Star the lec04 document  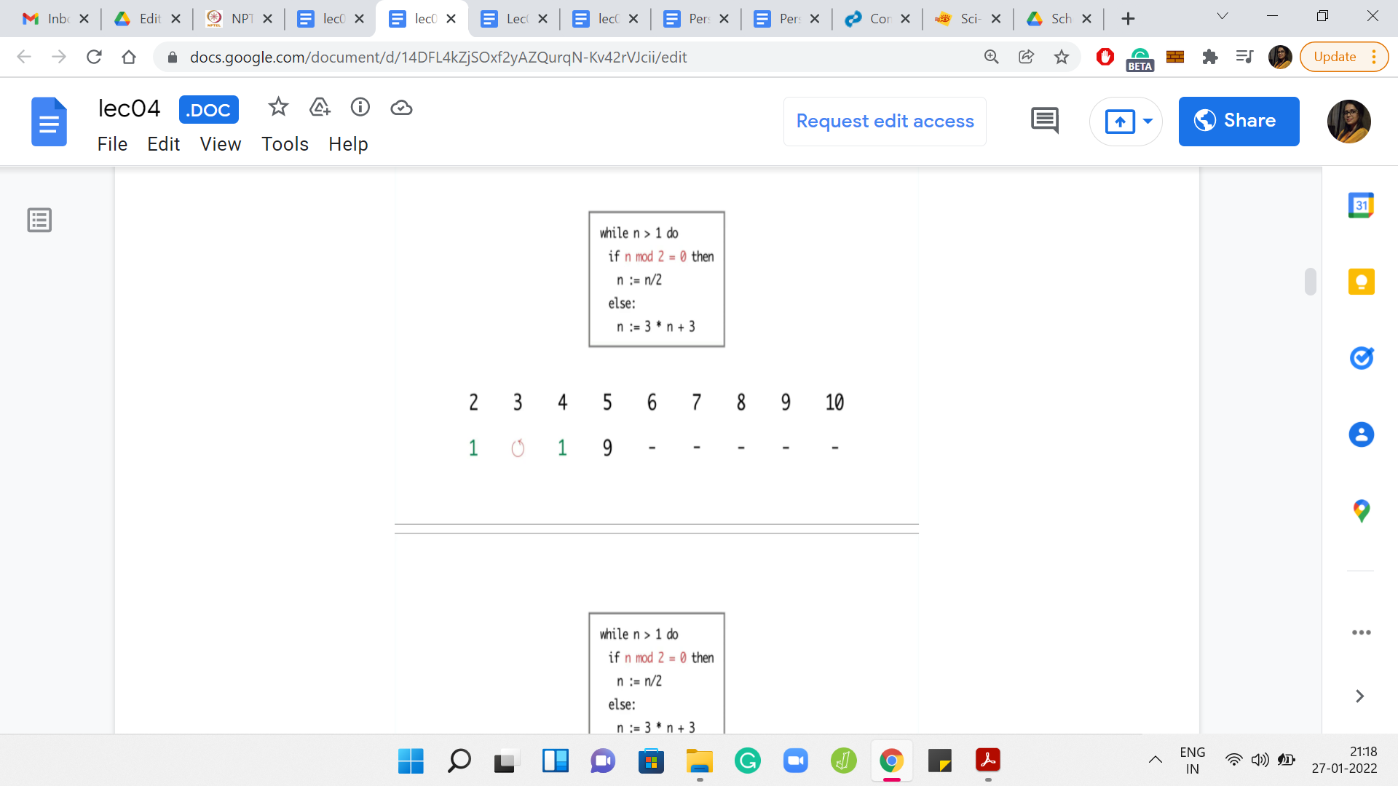coord(278,108)
